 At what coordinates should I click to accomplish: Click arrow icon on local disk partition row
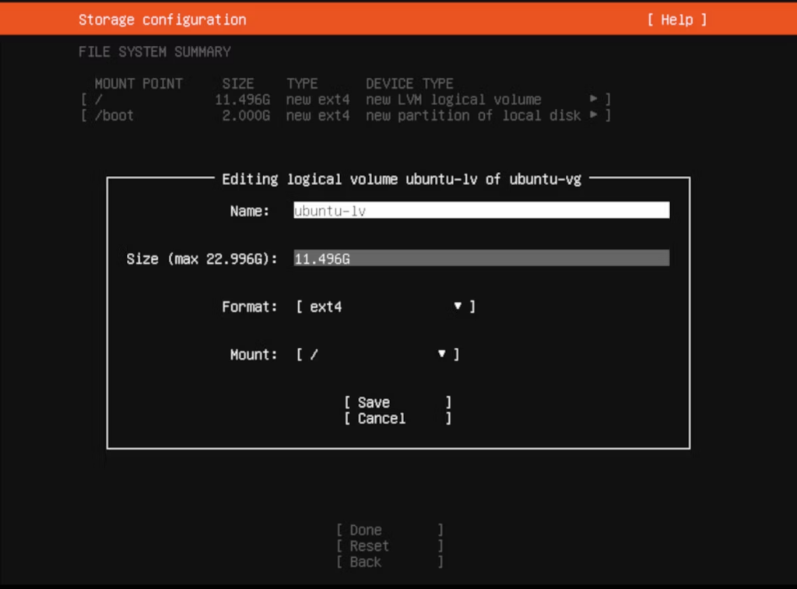coord(593,115)
